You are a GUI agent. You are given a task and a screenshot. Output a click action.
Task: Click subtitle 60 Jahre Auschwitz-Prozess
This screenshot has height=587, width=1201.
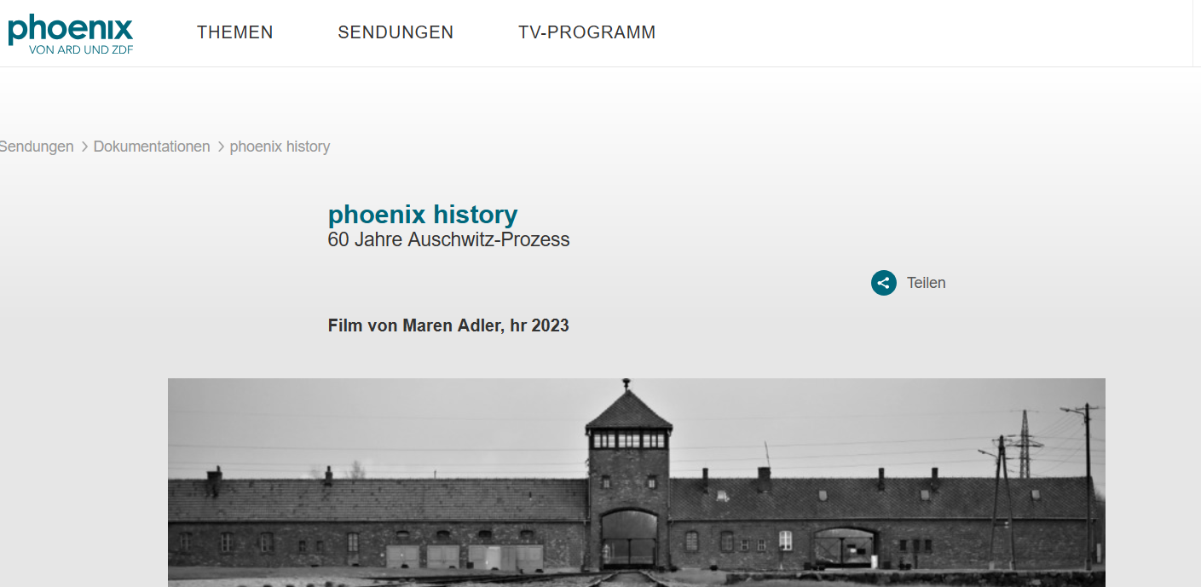pyautogui.click(x=448, y=239)
